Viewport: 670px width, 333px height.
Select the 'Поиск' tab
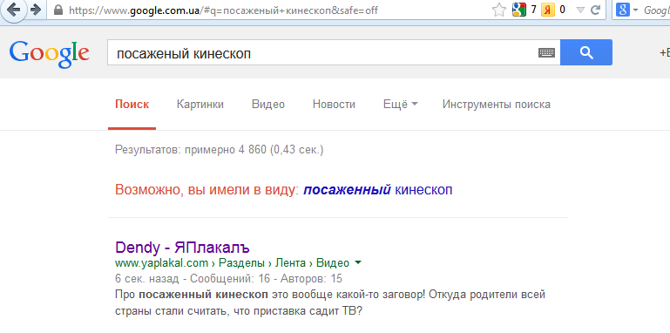[x=132, y=105]
